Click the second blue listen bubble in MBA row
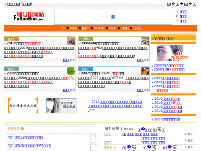 149,147
